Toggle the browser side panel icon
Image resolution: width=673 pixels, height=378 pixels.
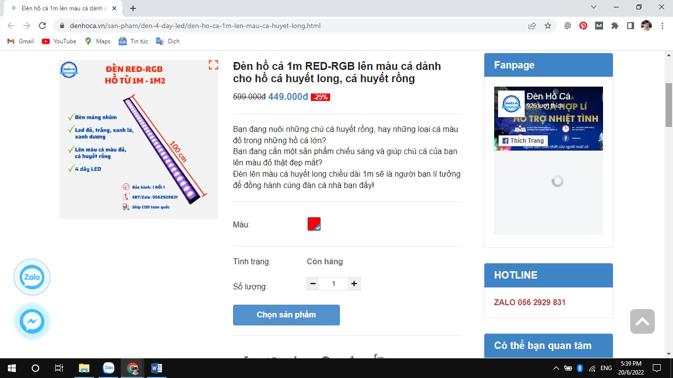tap(630, 26)
